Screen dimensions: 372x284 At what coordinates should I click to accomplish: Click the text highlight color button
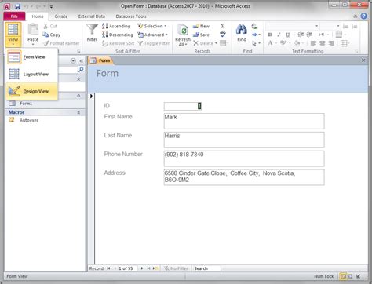pos(283,43)
